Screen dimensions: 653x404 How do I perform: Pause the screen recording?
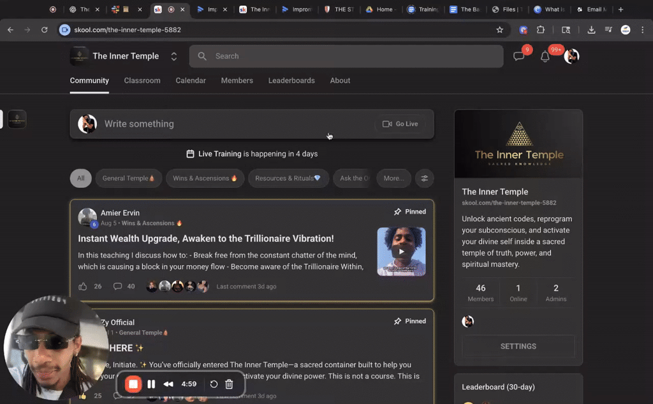151,384
